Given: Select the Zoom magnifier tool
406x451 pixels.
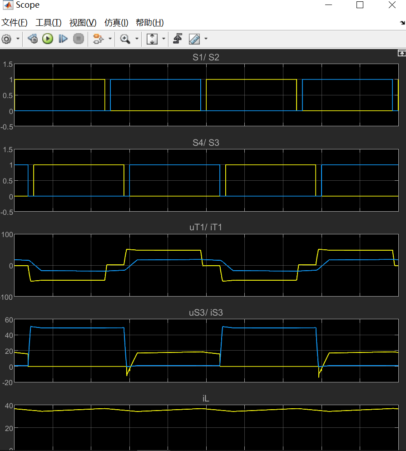Looking at the screenshot, I should (x=125, y=39).
